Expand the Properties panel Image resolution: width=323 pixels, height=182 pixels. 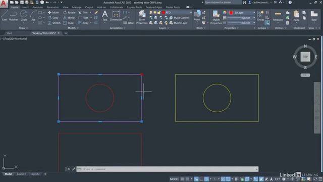point(231,28)
